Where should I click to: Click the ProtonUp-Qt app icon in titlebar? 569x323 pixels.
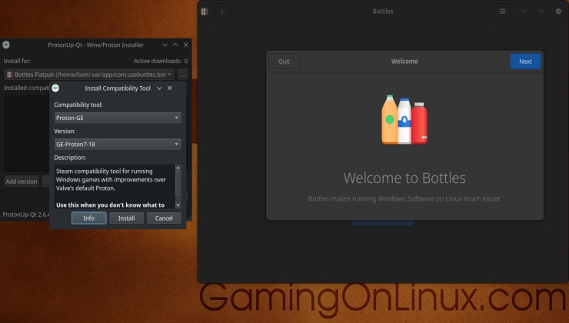click(x=6, y=45)
